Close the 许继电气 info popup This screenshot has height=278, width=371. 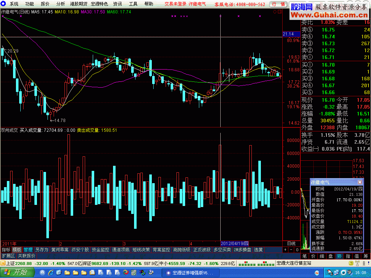click(x=360, y=182)
